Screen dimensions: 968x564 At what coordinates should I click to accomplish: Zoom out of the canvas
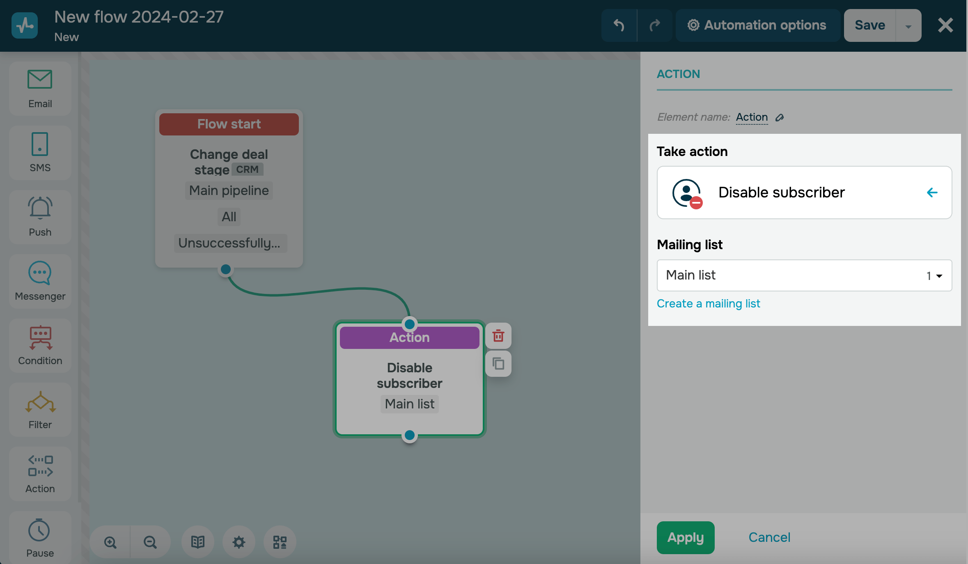coord(150,542)
